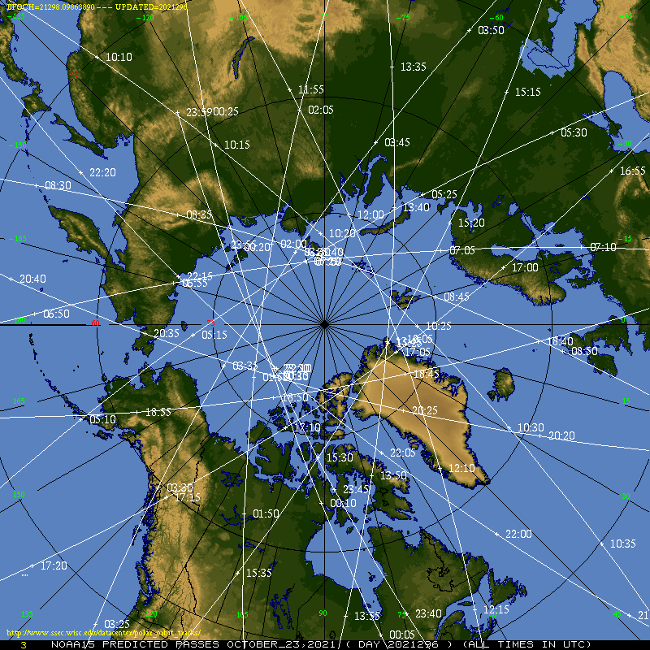Click the 15:15 pass time label

527,92
